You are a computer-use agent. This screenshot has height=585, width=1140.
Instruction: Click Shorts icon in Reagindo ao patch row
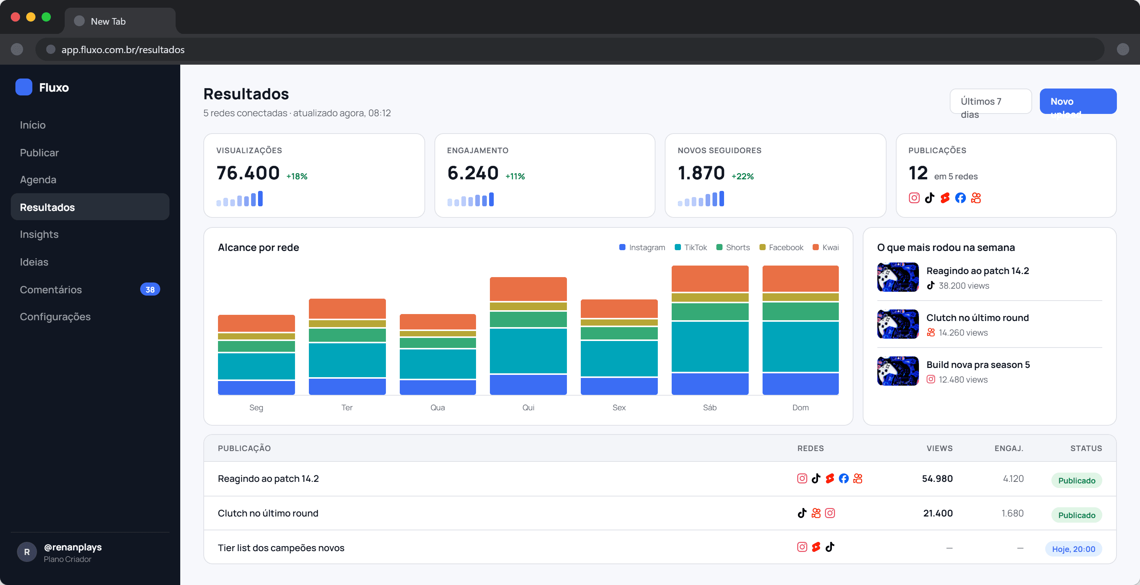click(x=830, y=478)
